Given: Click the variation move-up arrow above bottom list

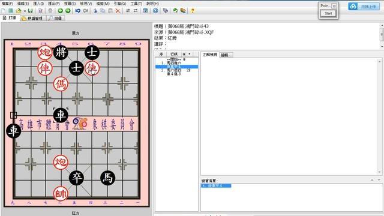Looking at the screenshot, I should pyautogui.click(x=372, y=180).
